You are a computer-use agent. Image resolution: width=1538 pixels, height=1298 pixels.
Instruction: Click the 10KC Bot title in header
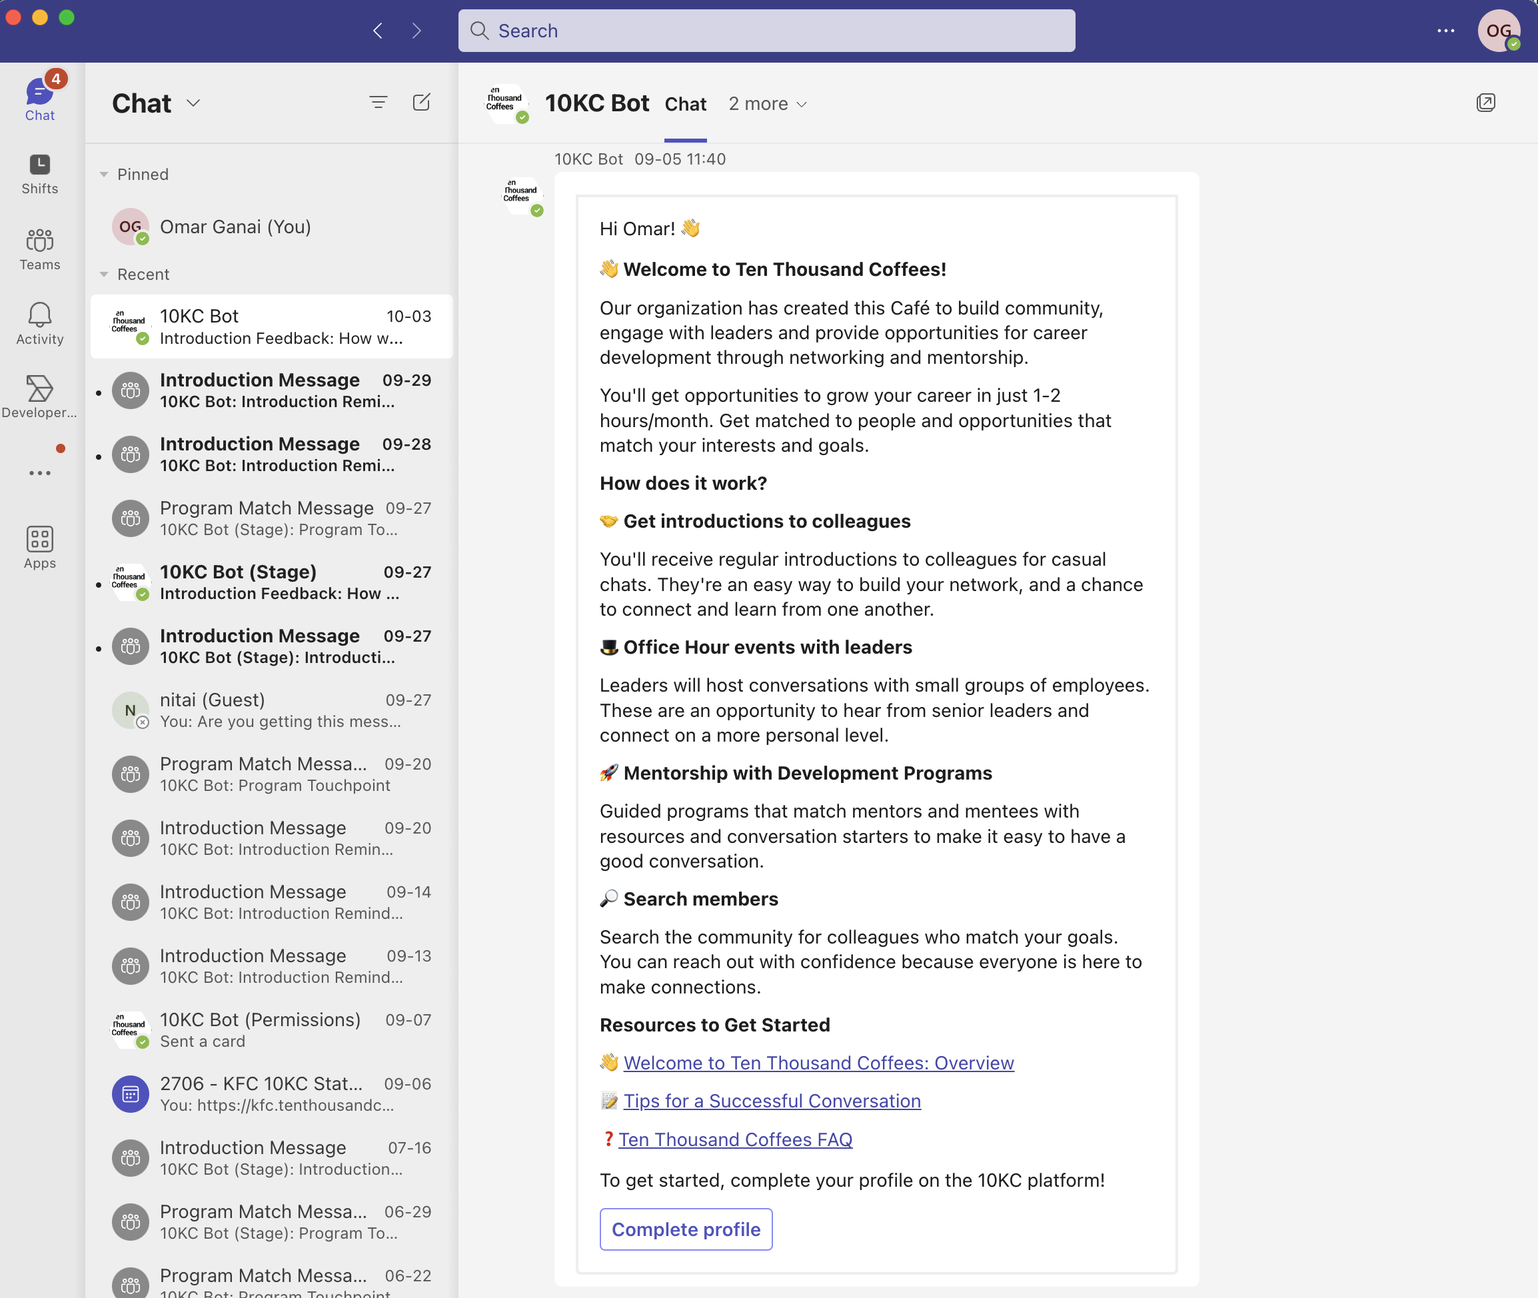pyautogui.click(x=597, y=103)
